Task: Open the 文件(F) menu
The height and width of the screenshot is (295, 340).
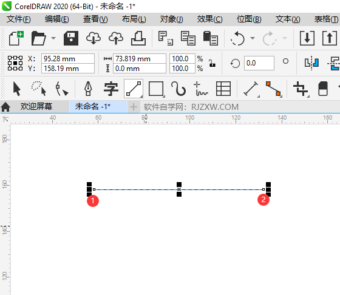Action: click(x=18, y=19)
